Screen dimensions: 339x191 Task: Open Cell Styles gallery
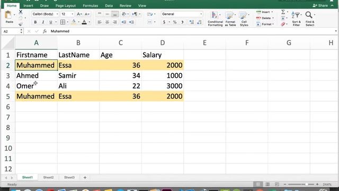point(244,19)
